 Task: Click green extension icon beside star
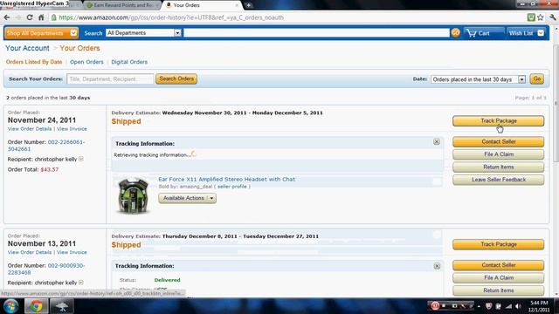(x=531, y=17)
